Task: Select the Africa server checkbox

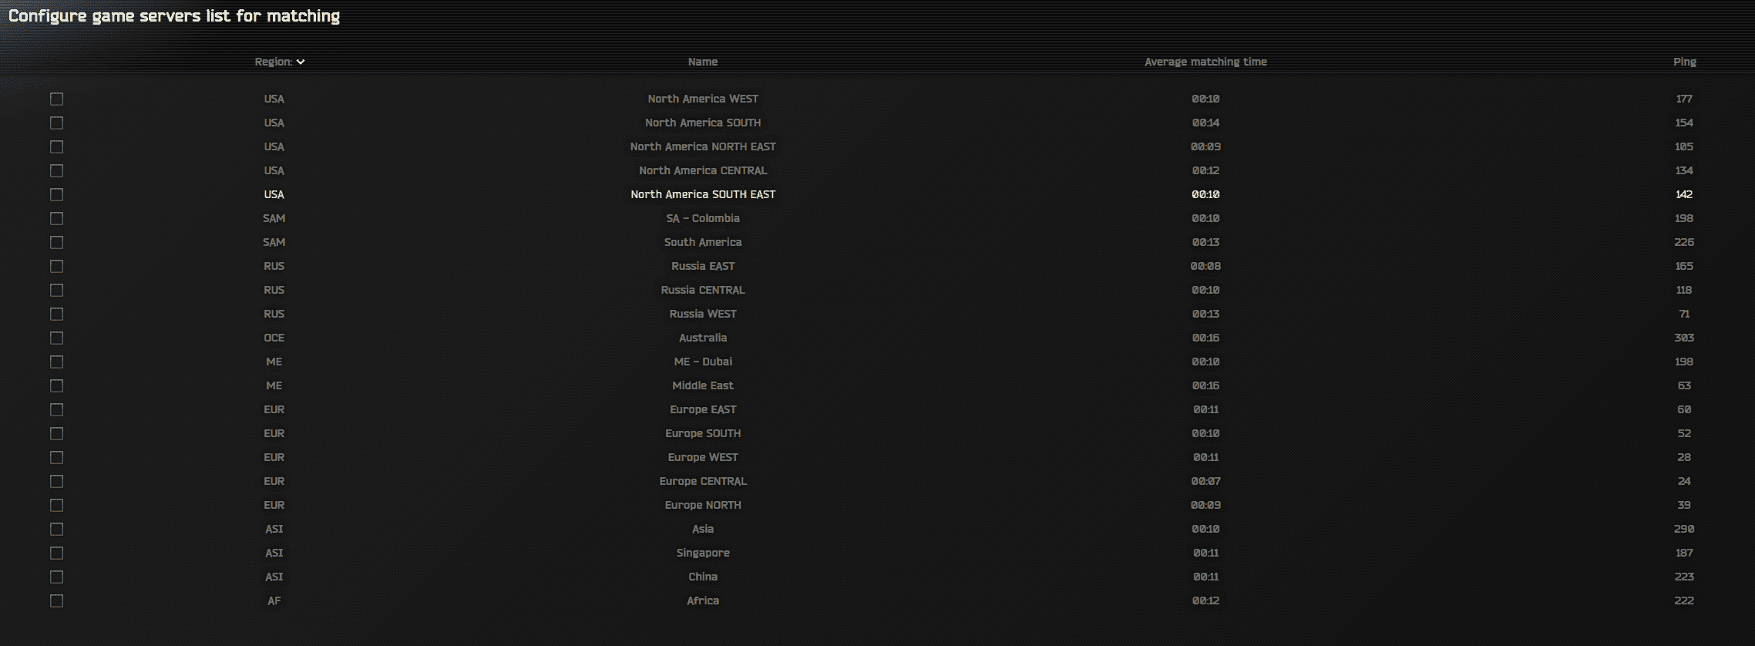Action: (56, 601)
